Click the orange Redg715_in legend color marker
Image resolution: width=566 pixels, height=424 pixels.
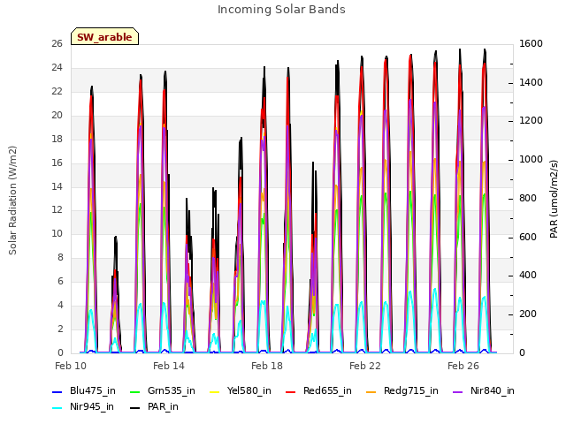tap(371, 392)
